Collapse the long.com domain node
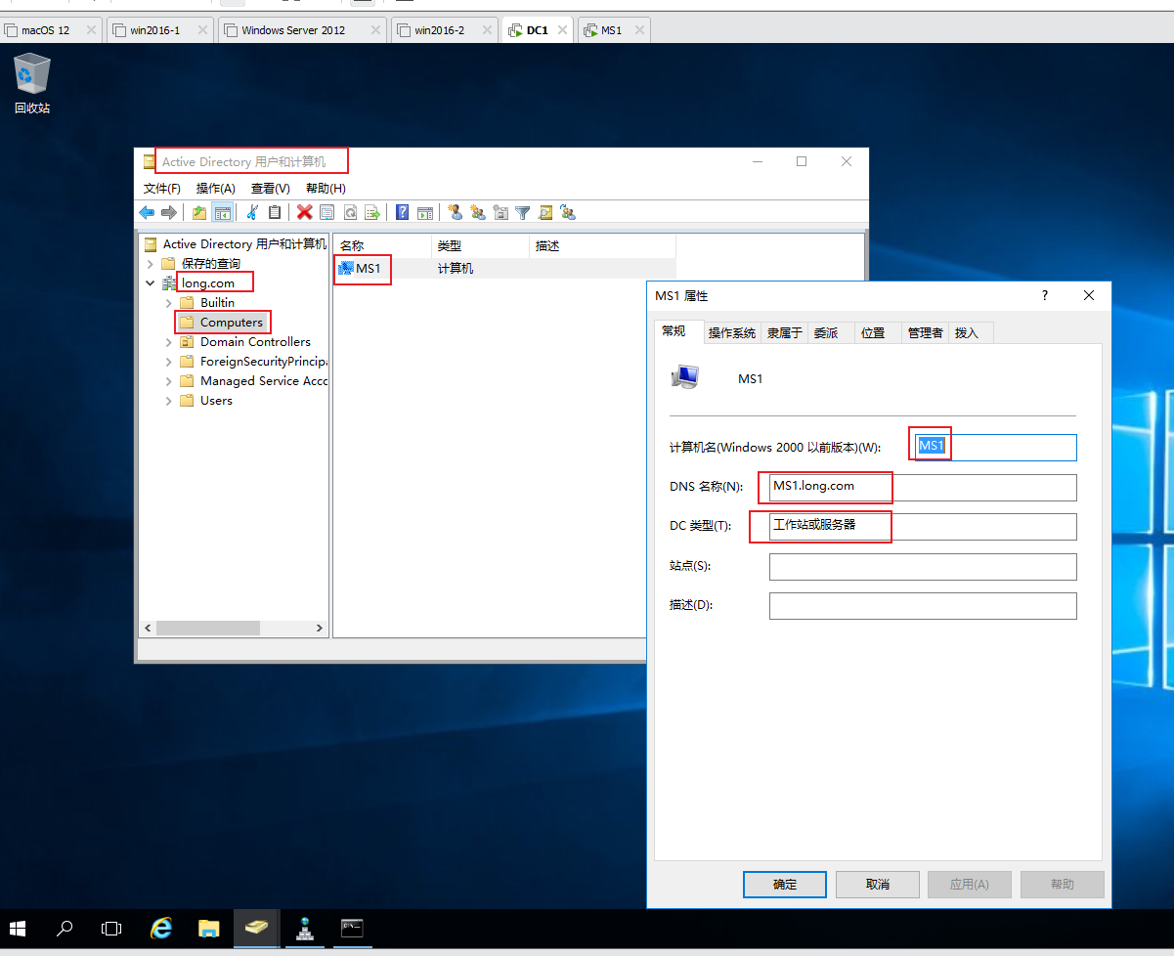 point(150,283)
